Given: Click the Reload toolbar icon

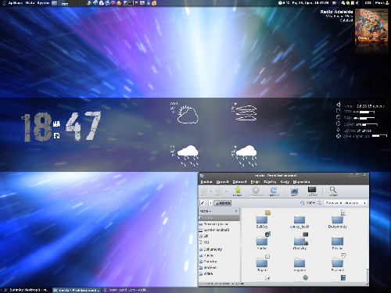Looking at the screenshot, I should pyautogui.click(x=274, y=191).
